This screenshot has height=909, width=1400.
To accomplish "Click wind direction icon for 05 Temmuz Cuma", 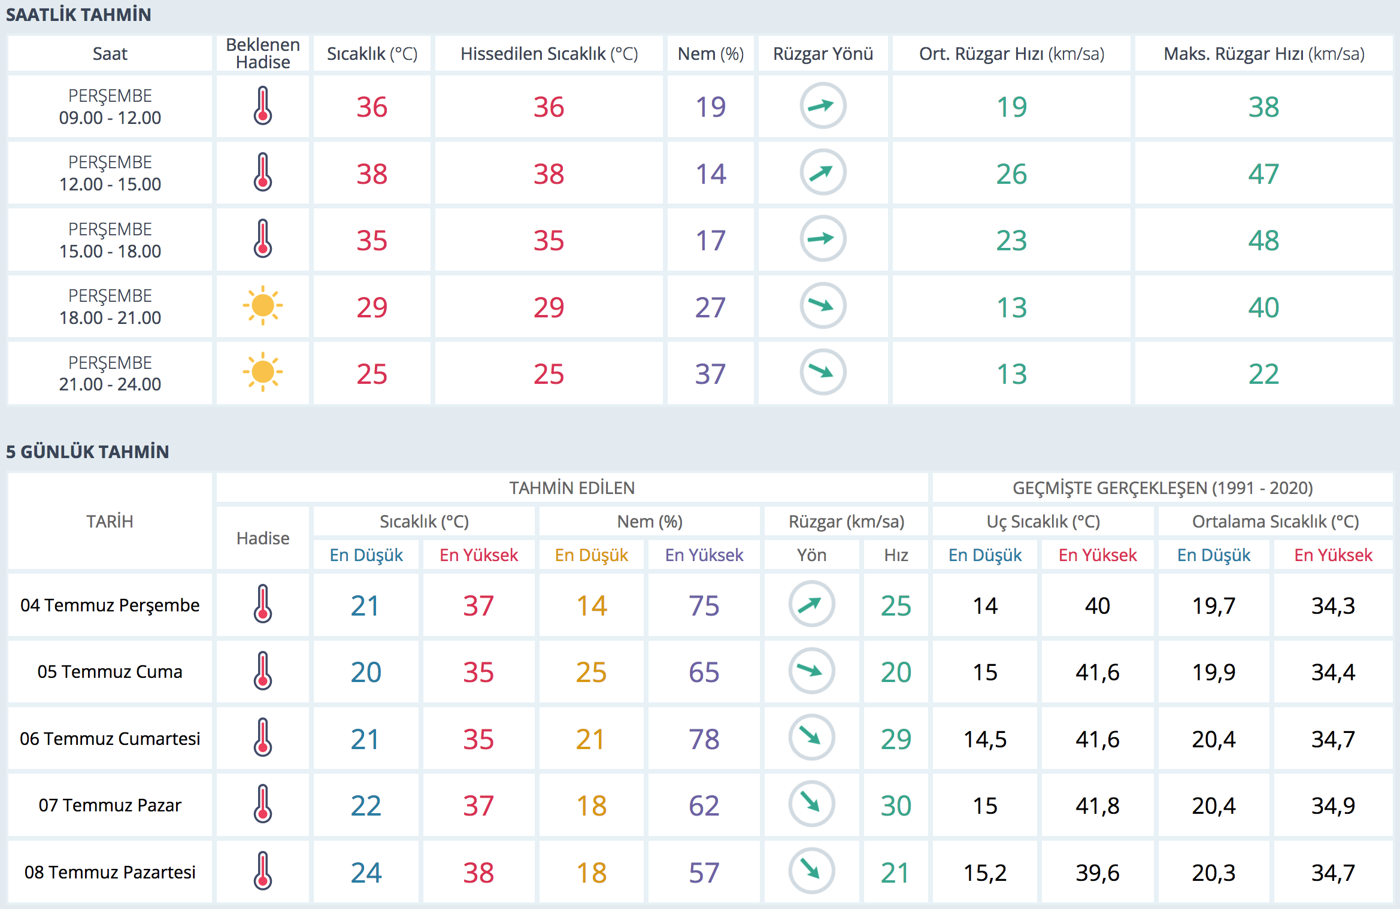I will click(811, 671).
